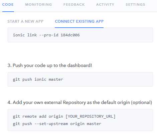Click the 'Push your code up to the dashboard!' heading
Screen dimensions: 157x134
click(x=50, y=65)
